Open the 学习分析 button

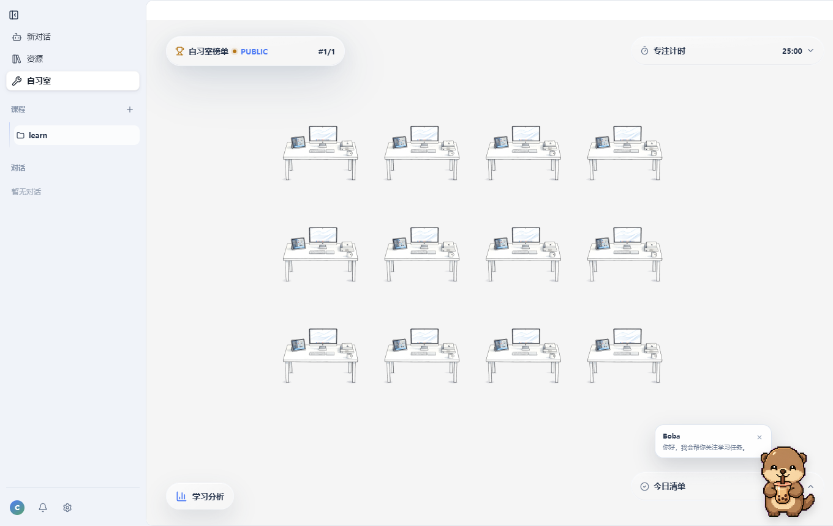(200, 497)
